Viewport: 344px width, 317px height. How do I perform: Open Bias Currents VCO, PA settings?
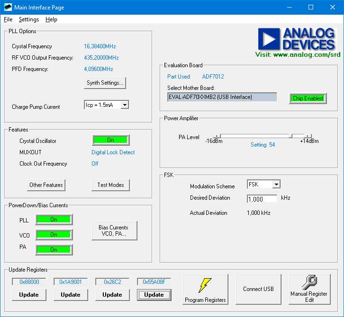coord(114,231)
